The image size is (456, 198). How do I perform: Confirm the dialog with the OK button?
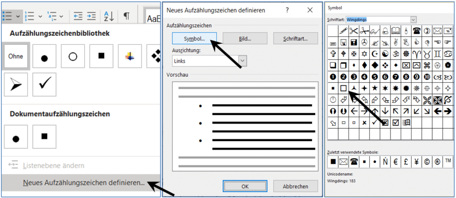coord(244,186)
